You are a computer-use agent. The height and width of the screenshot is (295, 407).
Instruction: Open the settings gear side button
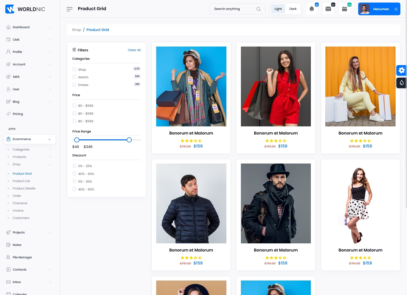click(401, 70)
